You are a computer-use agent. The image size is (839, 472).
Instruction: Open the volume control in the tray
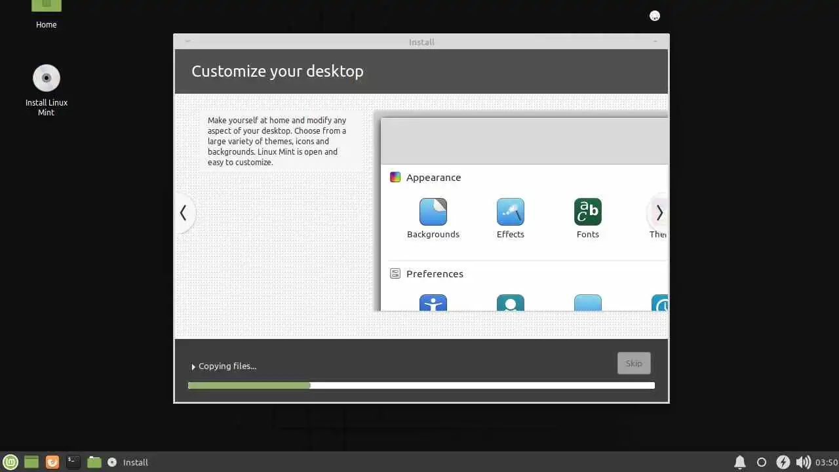pos(803,462)
